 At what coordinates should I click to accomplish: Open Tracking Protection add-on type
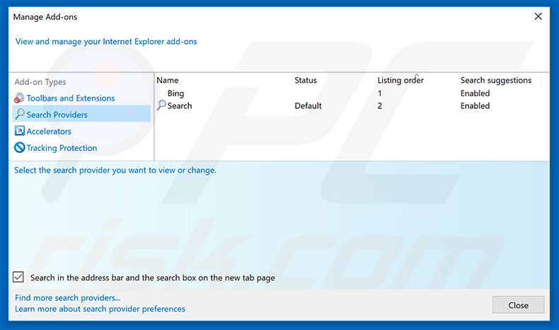tap(62, 148)
